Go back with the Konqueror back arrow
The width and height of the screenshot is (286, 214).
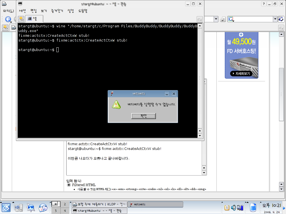click(x=8, y=19)
